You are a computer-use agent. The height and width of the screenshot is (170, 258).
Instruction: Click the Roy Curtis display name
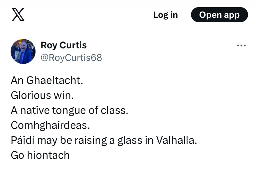pos(64,45)
